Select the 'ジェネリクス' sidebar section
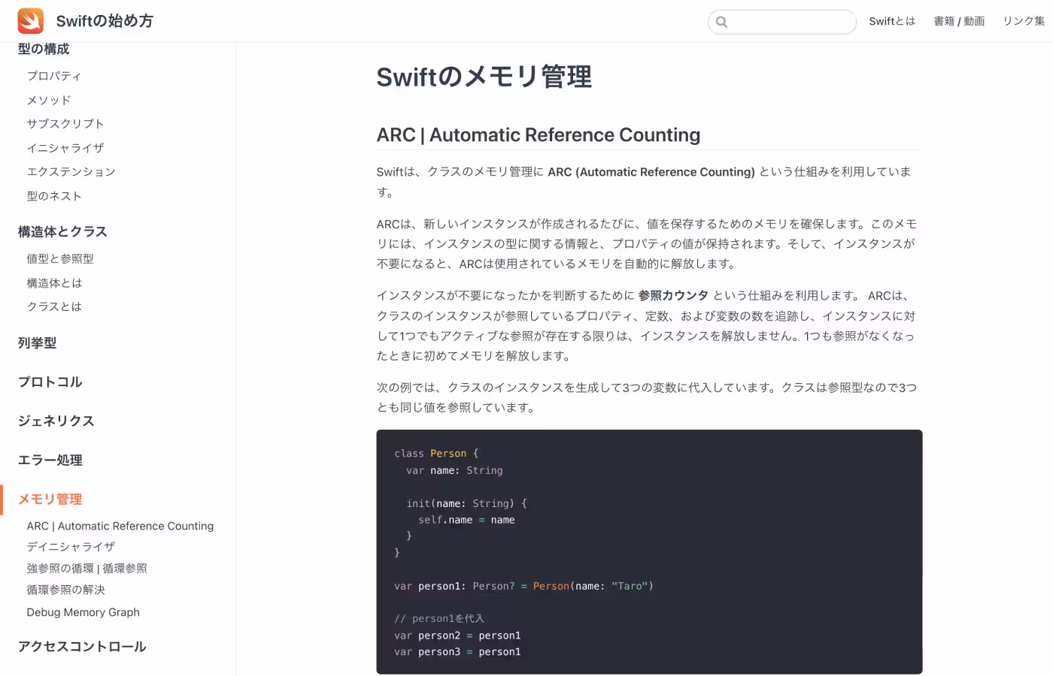This screenshot has height=676, width=1053. 56,421
